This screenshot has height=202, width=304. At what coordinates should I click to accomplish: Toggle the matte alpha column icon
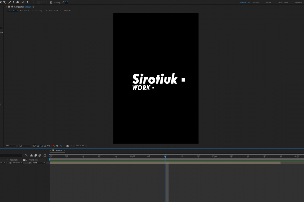[24, 160]
